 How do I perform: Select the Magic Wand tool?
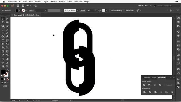(x=3, y=22)
